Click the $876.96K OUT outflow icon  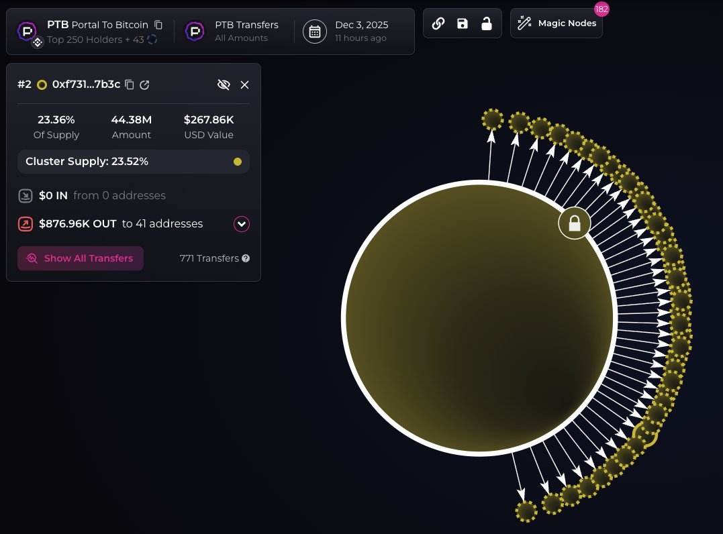click(26, 224)
